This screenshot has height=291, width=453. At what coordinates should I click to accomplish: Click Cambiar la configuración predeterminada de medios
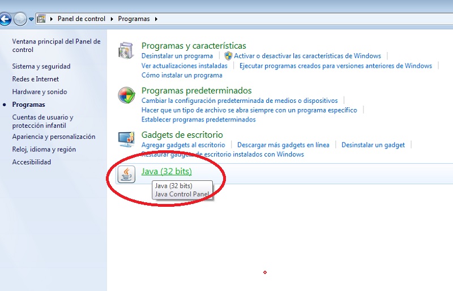(240, 101)
